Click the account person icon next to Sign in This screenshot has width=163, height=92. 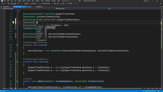[148, 1]
